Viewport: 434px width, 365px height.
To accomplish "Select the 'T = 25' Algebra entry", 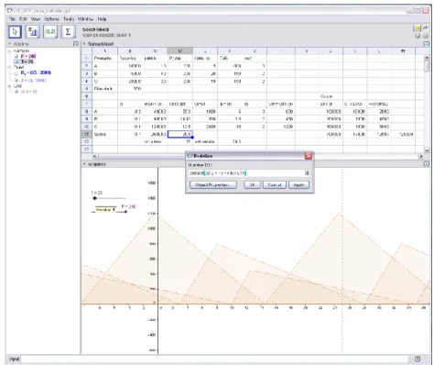I will 27,61.
